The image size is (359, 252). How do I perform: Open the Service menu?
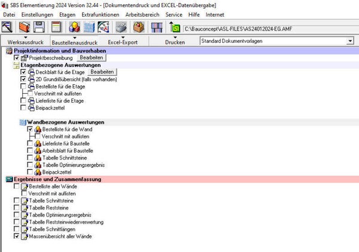click(174, 14)
